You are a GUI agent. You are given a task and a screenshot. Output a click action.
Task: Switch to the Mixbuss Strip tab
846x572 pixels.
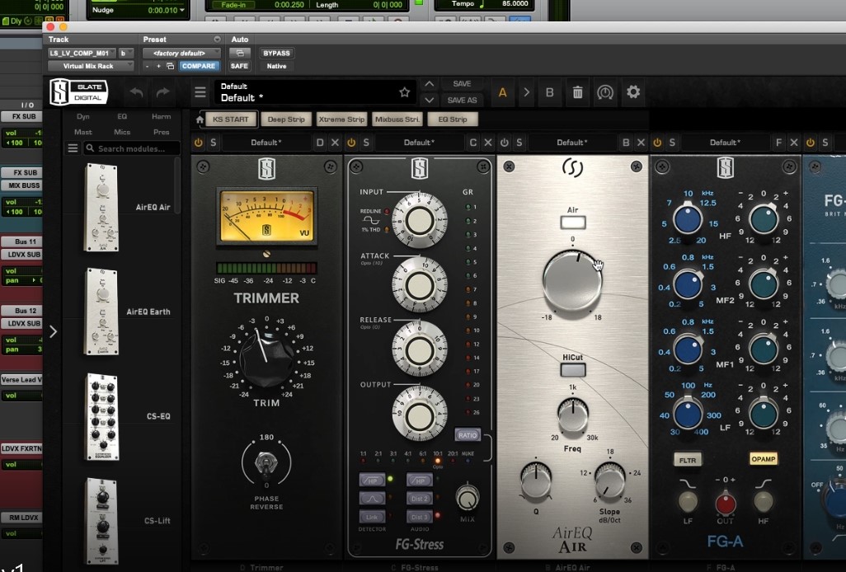(397, 120)
